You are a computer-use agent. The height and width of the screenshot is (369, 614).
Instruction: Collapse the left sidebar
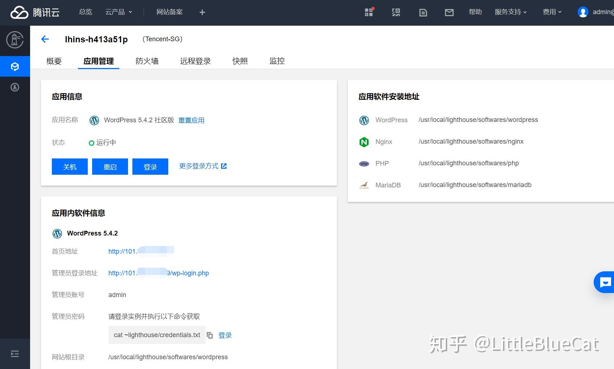coord(15,353)
